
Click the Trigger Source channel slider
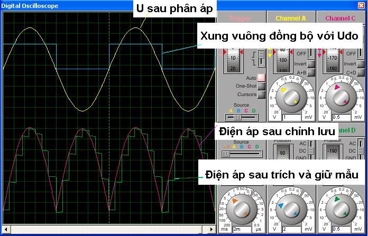tap(241, 117)
